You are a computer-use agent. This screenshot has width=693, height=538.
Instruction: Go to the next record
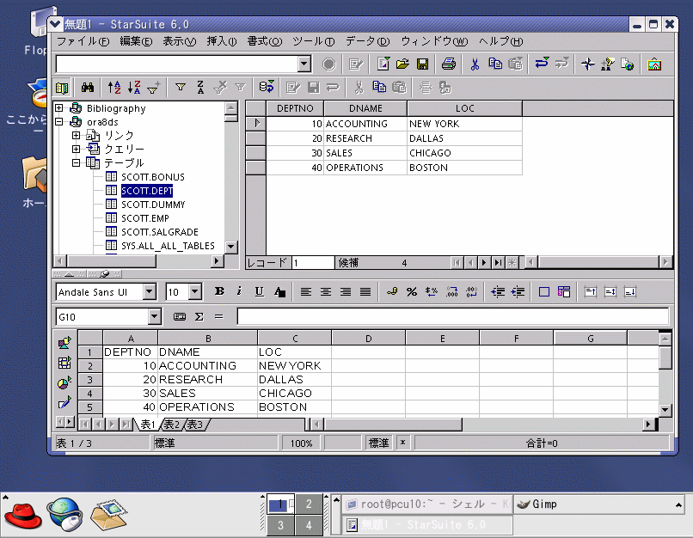[x=484, y=263]
